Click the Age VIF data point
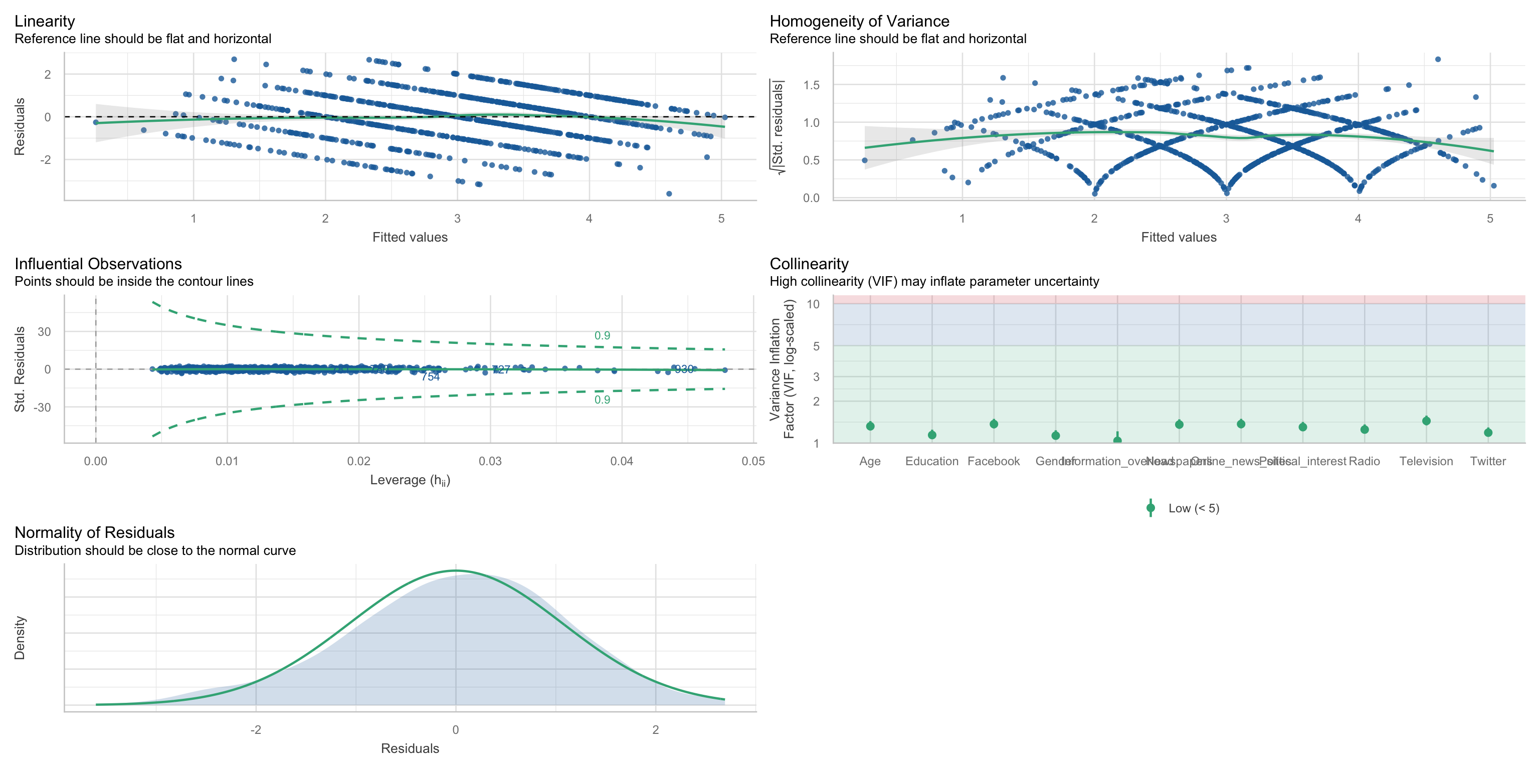Image resolution: width=1540 pixels, height=770 pixels. [x=870, y=426]
